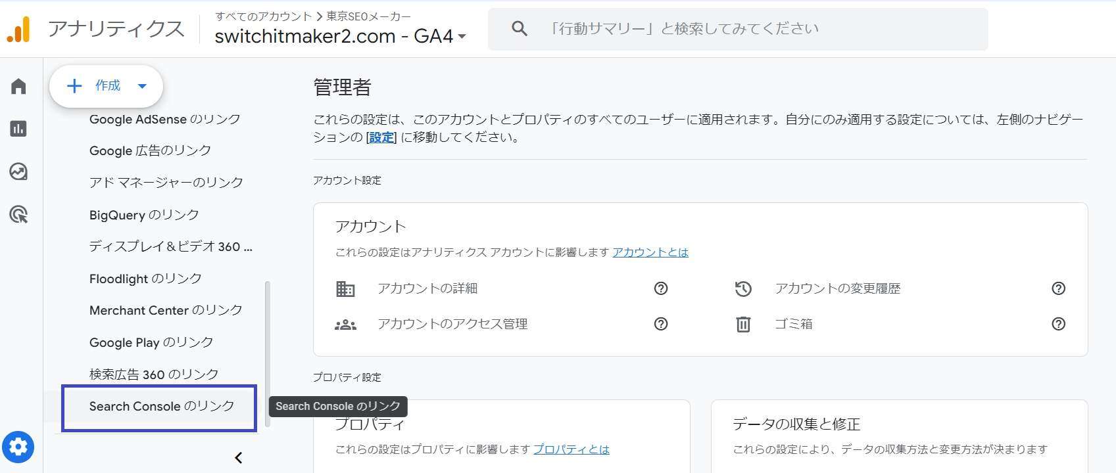
Task: Click the sidebar navigation scrollbar
Action: (x=267, y=355)
